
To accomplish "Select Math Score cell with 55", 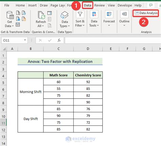I will point(58,89).
